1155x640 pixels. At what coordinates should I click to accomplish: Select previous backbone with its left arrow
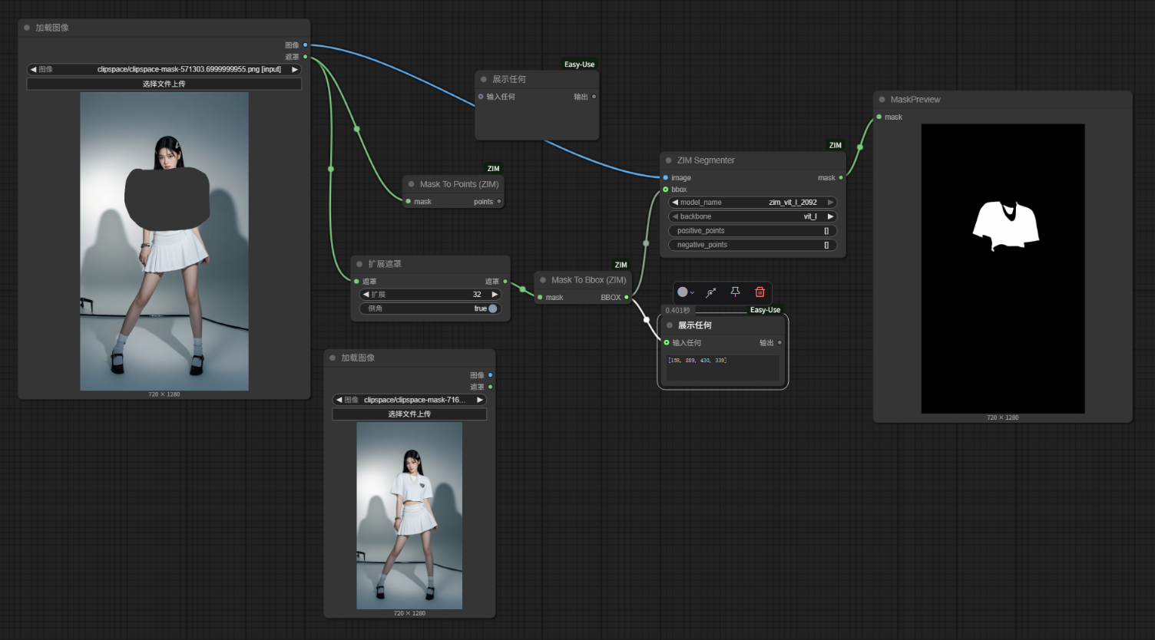coord(675,216)
